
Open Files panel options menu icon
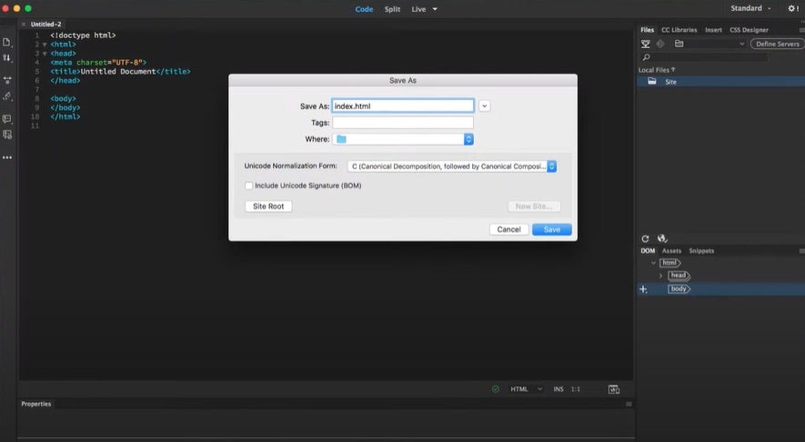coord(802,30)
